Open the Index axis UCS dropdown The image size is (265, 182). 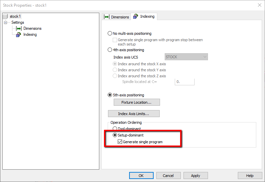[186, 57]
